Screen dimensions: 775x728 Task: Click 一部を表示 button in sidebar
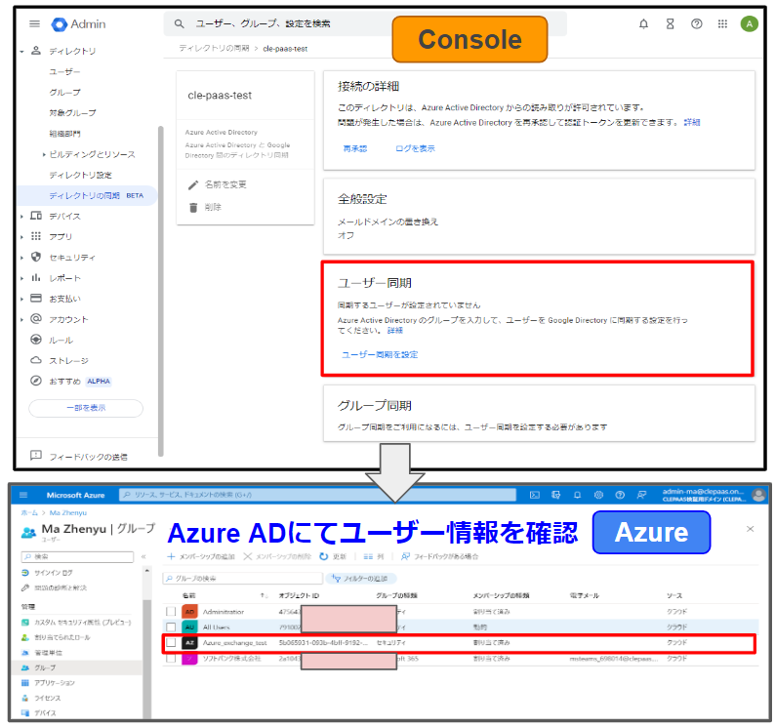(x=86, y=408)
